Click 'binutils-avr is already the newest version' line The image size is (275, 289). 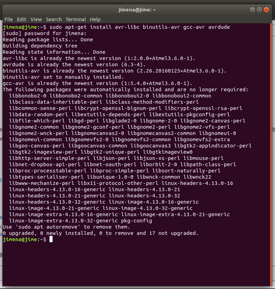pyautogui.click(x=115, y=71)
